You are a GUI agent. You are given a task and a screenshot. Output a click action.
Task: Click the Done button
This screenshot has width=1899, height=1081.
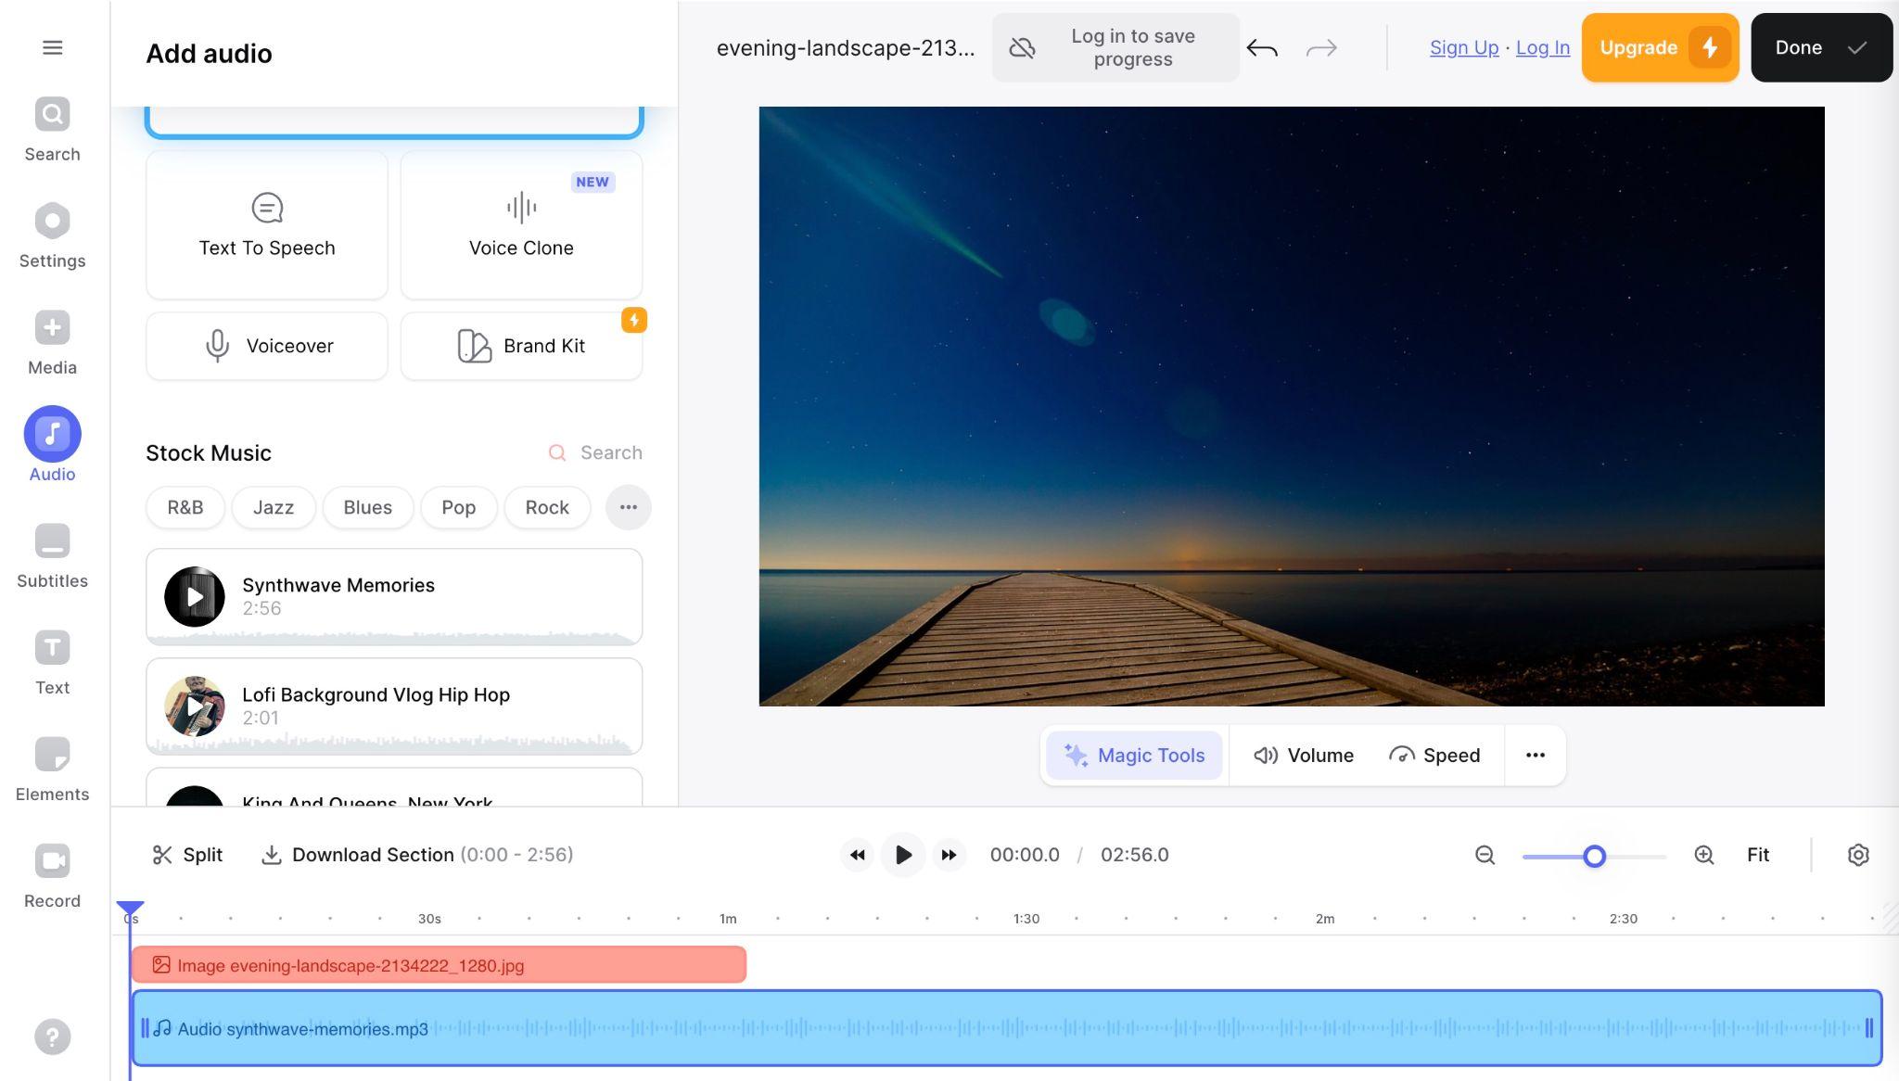[1821, 47]
